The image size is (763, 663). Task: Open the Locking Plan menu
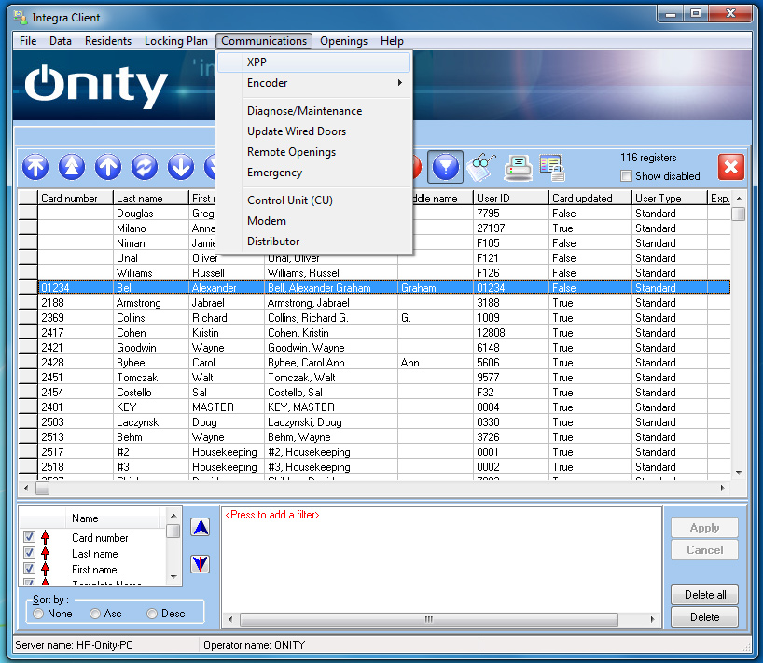175,41
